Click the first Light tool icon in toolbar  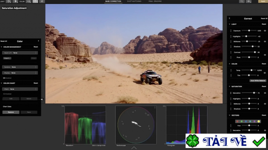(9, 1)
